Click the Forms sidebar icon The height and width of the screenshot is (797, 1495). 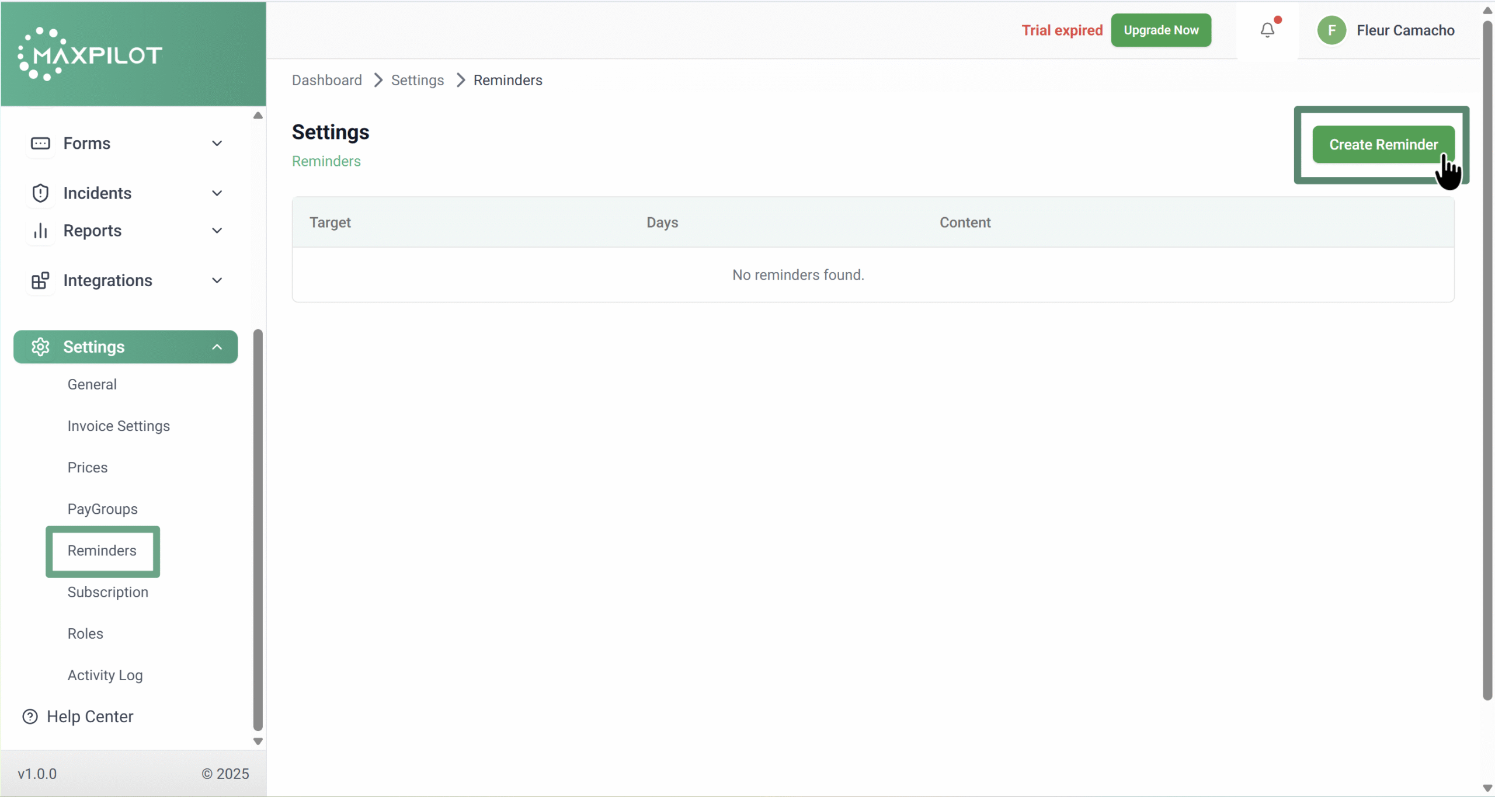pyautogui.click(x=40, y=144)
